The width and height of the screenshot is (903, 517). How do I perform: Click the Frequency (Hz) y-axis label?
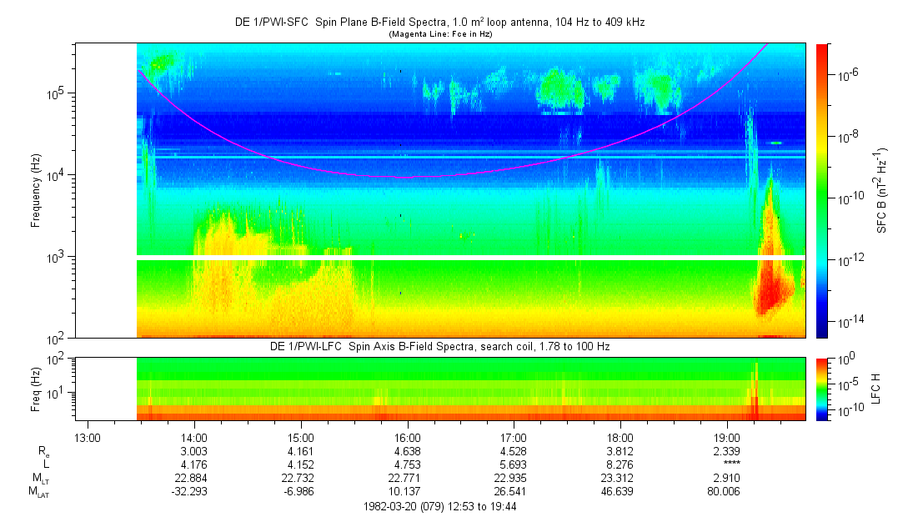(x=37, y=190)
